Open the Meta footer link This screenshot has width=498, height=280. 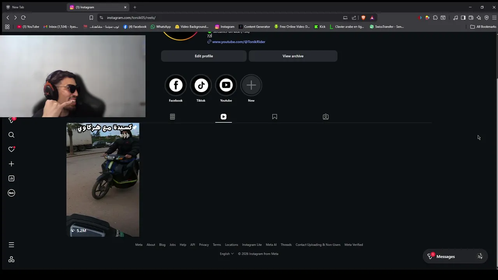click(139, 245)
